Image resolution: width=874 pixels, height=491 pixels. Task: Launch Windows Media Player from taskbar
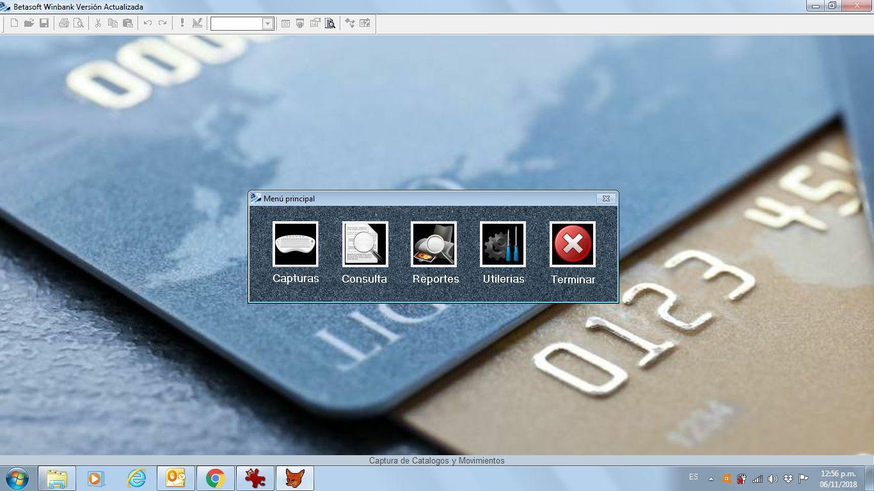96,478
